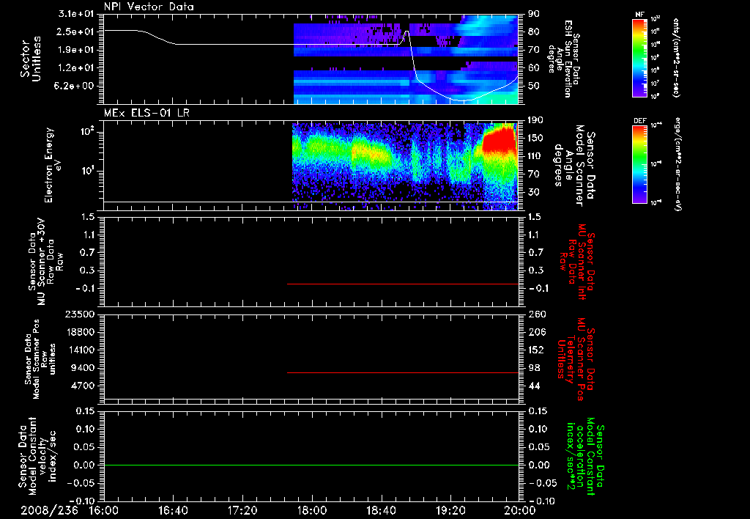Click the "Electron Energy eV" axis label
The height and width of the screenshot is (519, 750).
click(53, 165)
